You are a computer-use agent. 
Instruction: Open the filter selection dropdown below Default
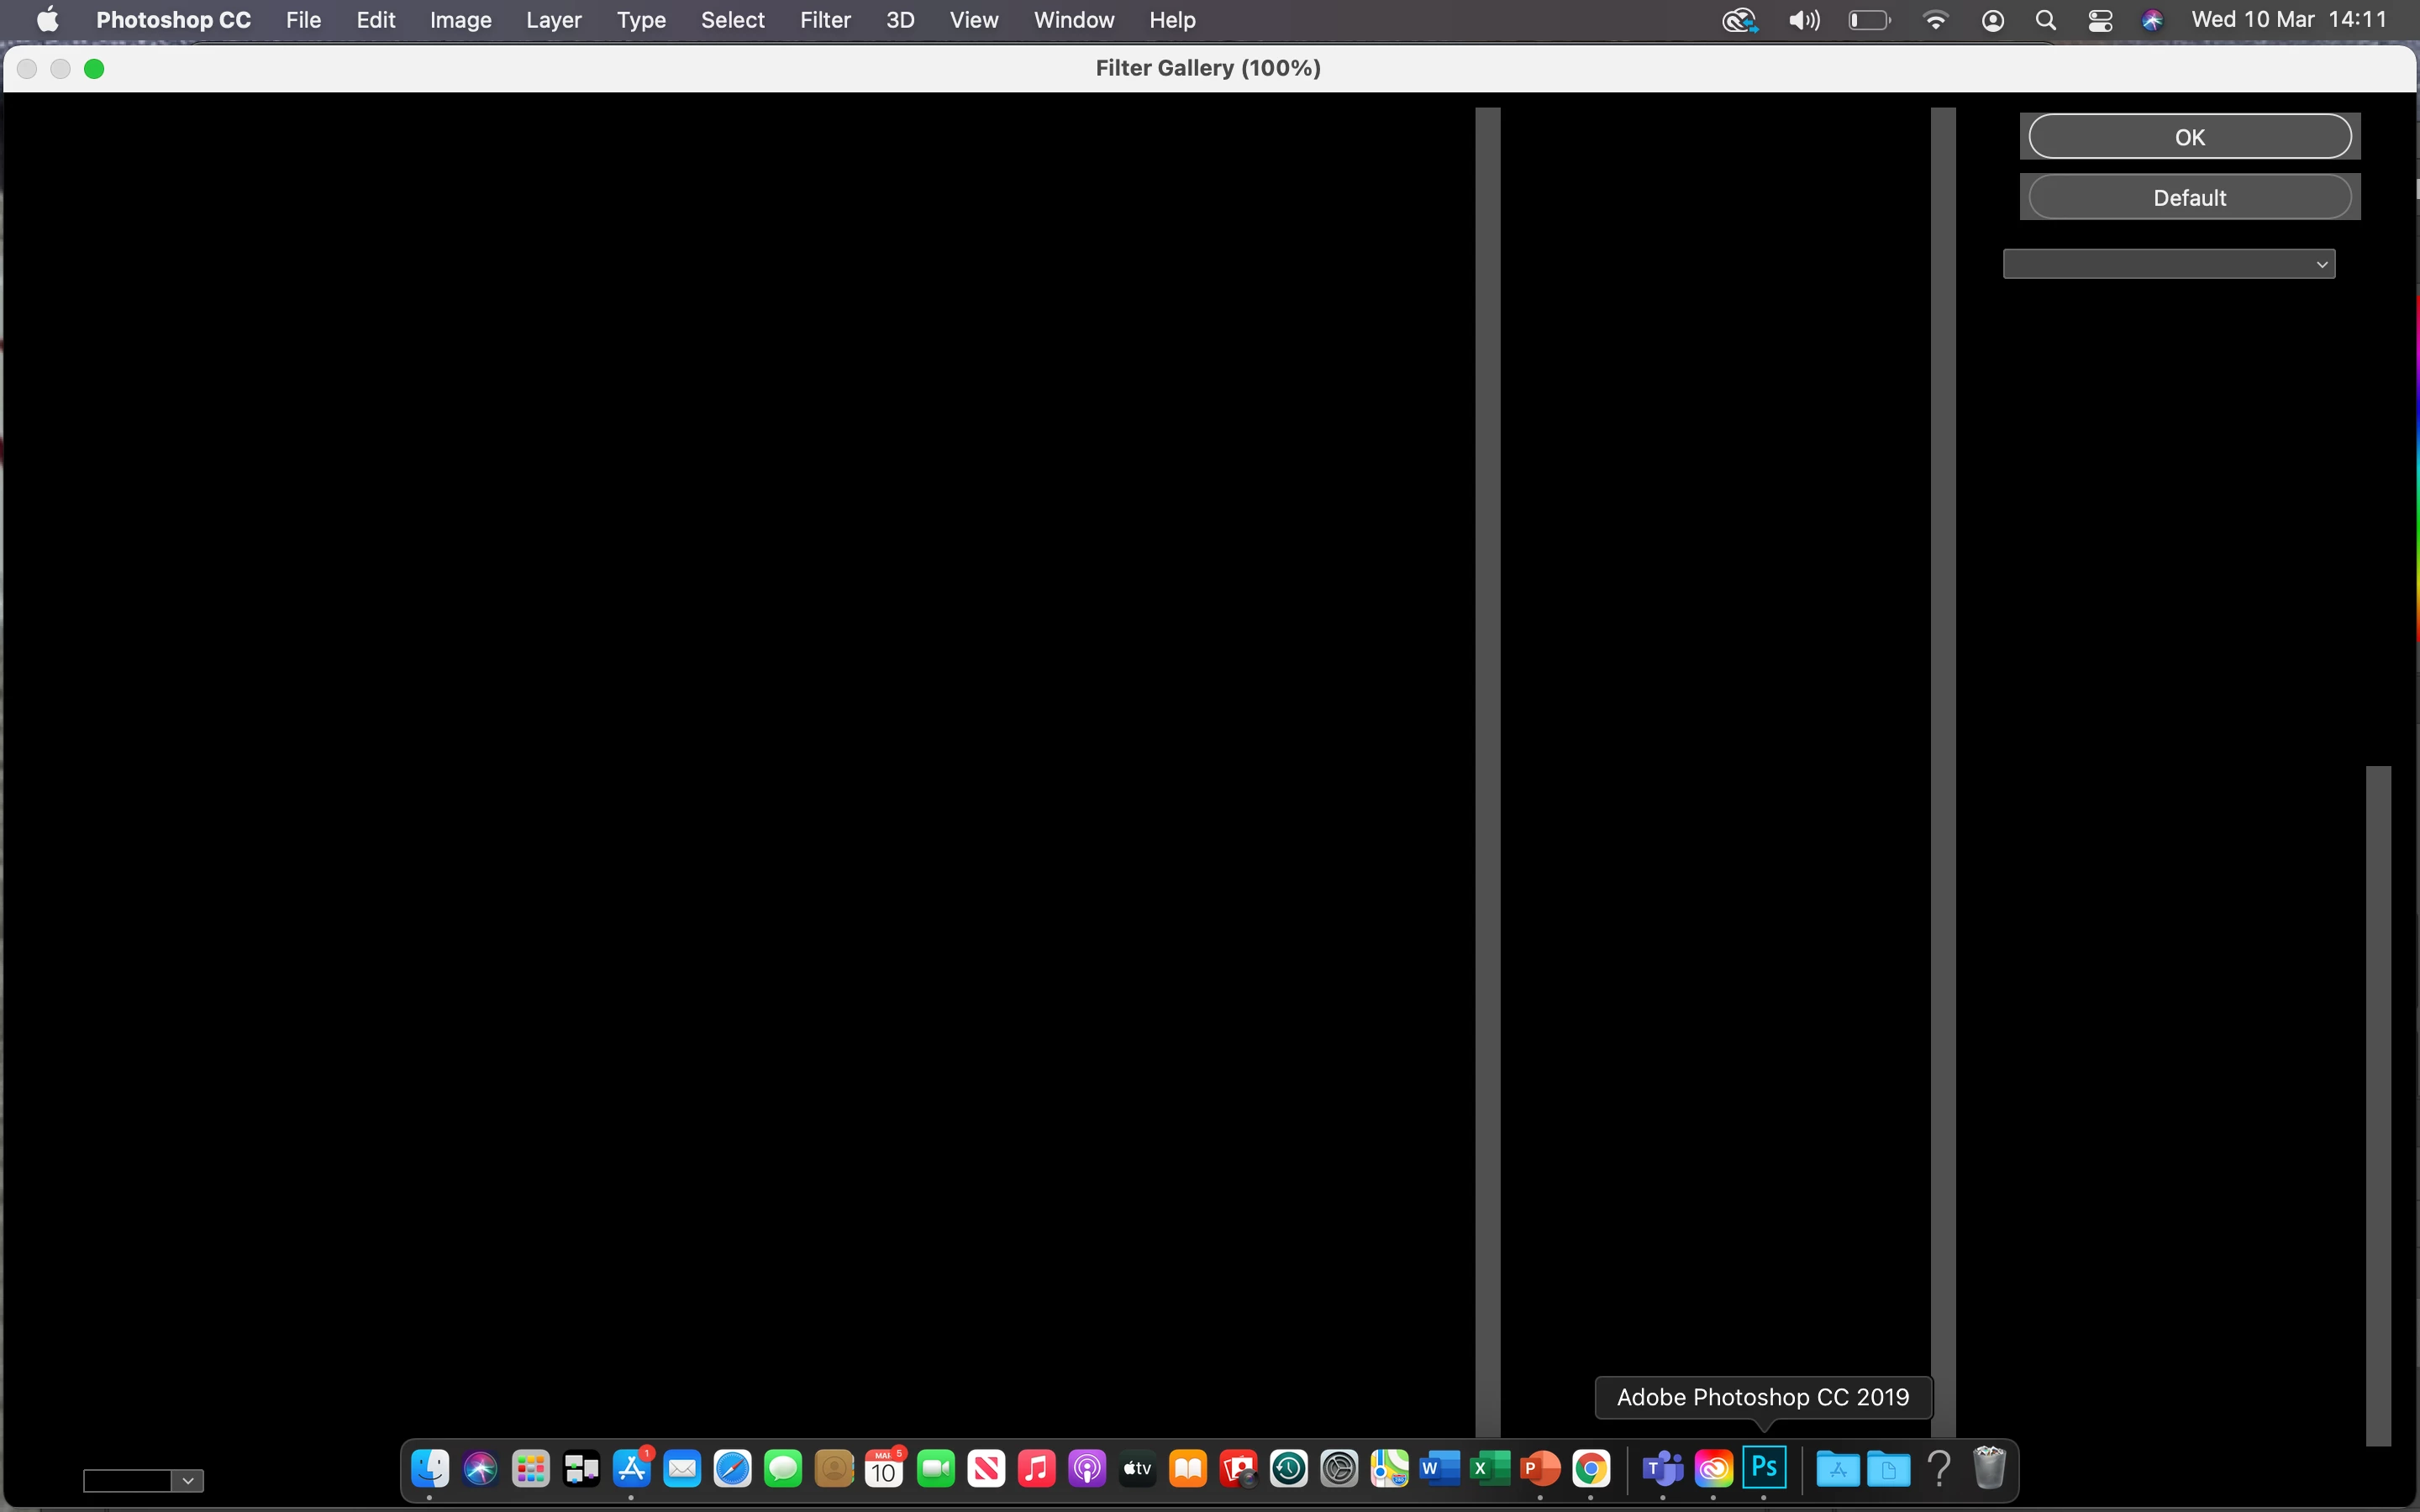(x=2168, y=264)
